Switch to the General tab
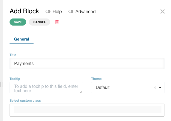Screen dimensions: 171x121 tap(22, 39)
